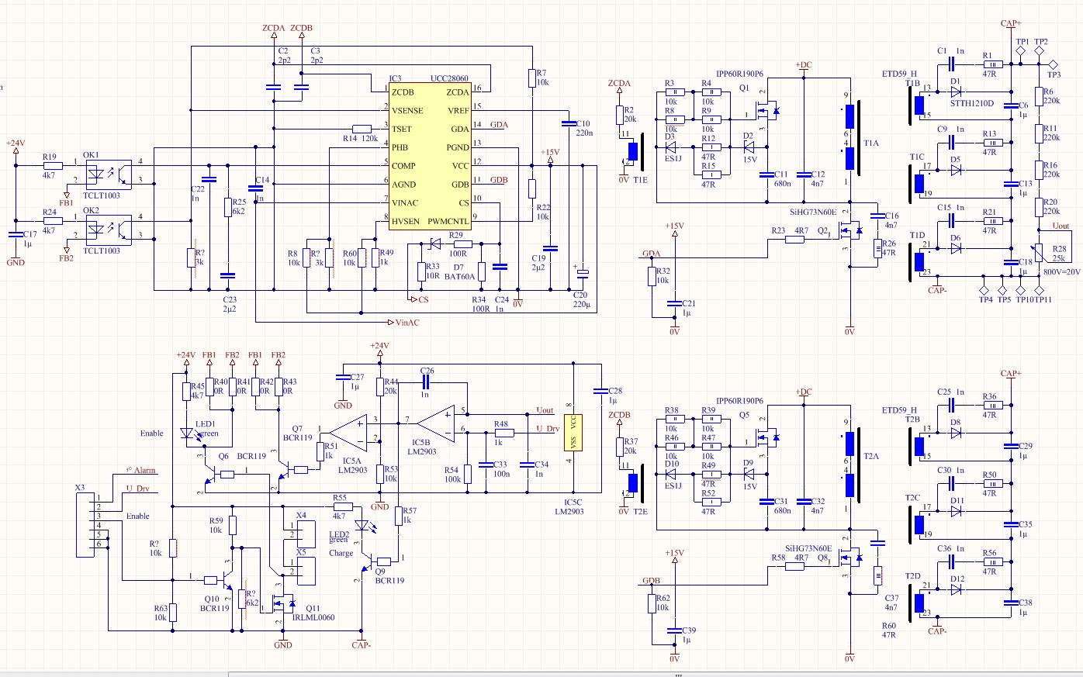The height and width of the screenshot is (677, 1083).
Task: Select the IC3 UCC28060 chip body
Action: [430, 157]
